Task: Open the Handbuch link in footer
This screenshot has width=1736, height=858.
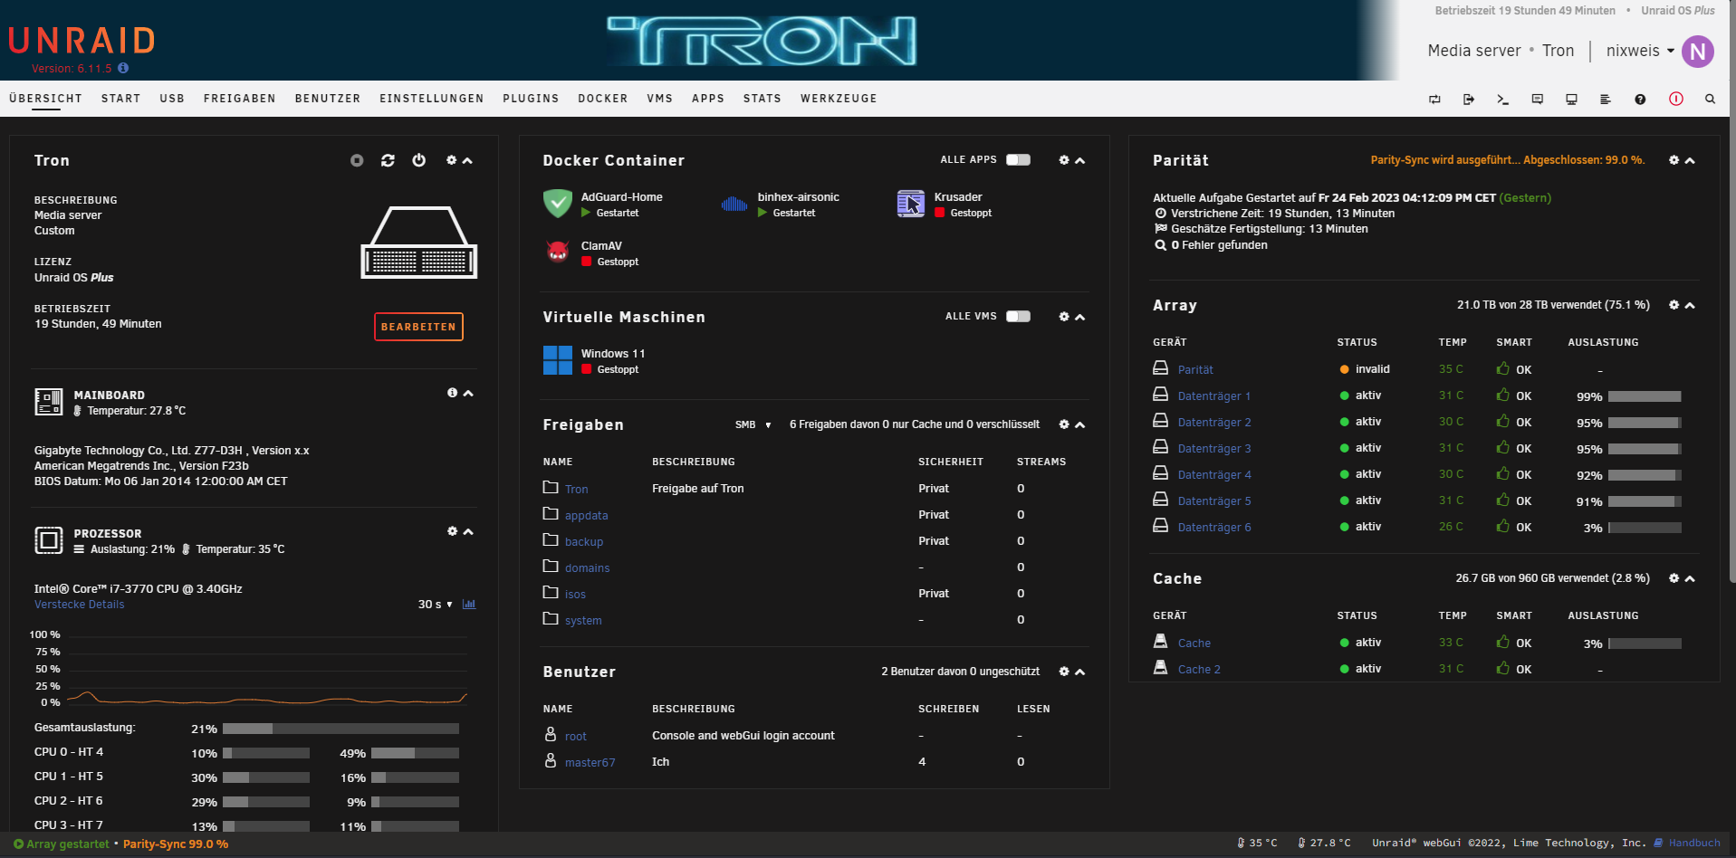Action: pos(1694,843)
